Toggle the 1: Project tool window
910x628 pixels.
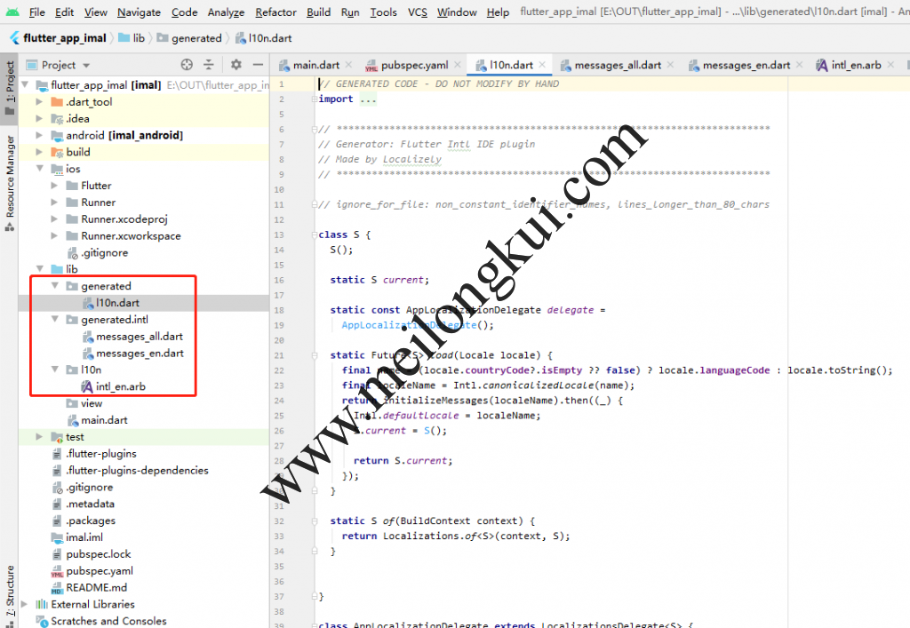(10, 85)
